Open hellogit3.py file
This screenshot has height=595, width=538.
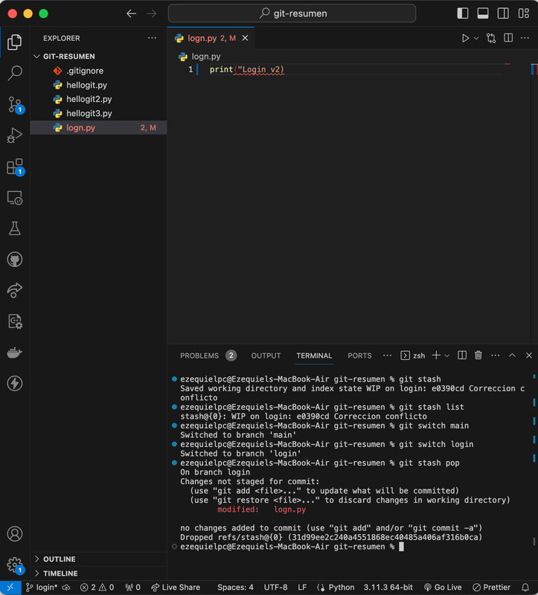tap(98, 114)
